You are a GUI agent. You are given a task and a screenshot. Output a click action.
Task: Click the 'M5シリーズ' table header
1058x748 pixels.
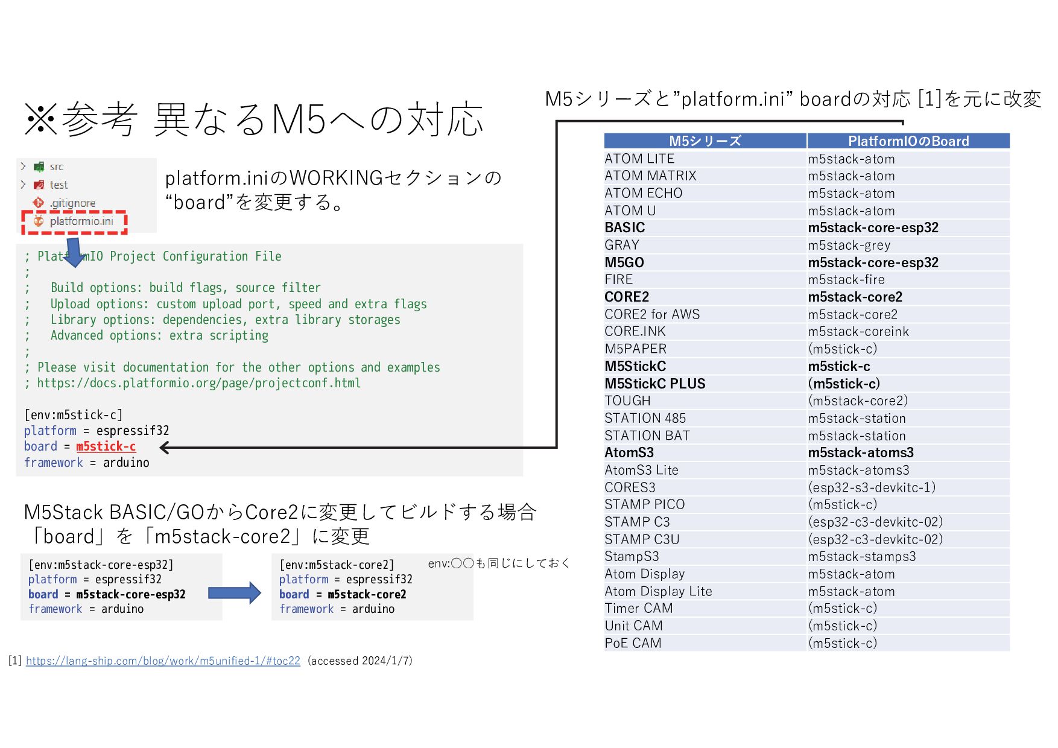(x=705, y=141)
